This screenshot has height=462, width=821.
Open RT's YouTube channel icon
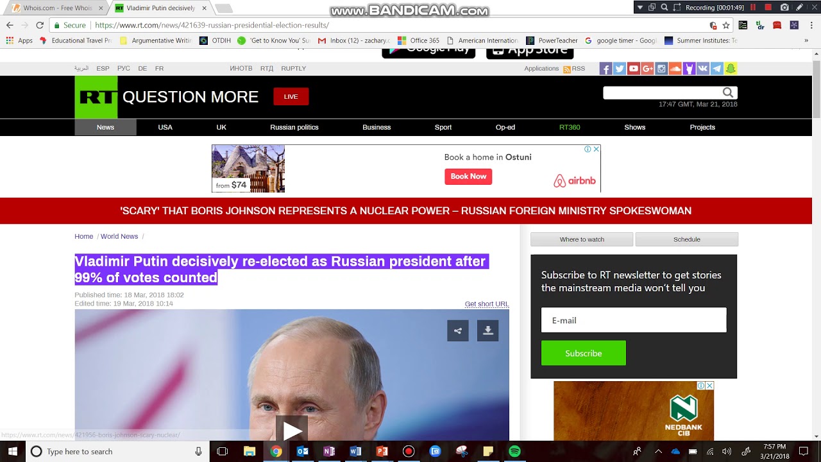(x=634, y=69)
